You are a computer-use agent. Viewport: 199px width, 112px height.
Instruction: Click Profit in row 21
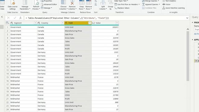67,99
